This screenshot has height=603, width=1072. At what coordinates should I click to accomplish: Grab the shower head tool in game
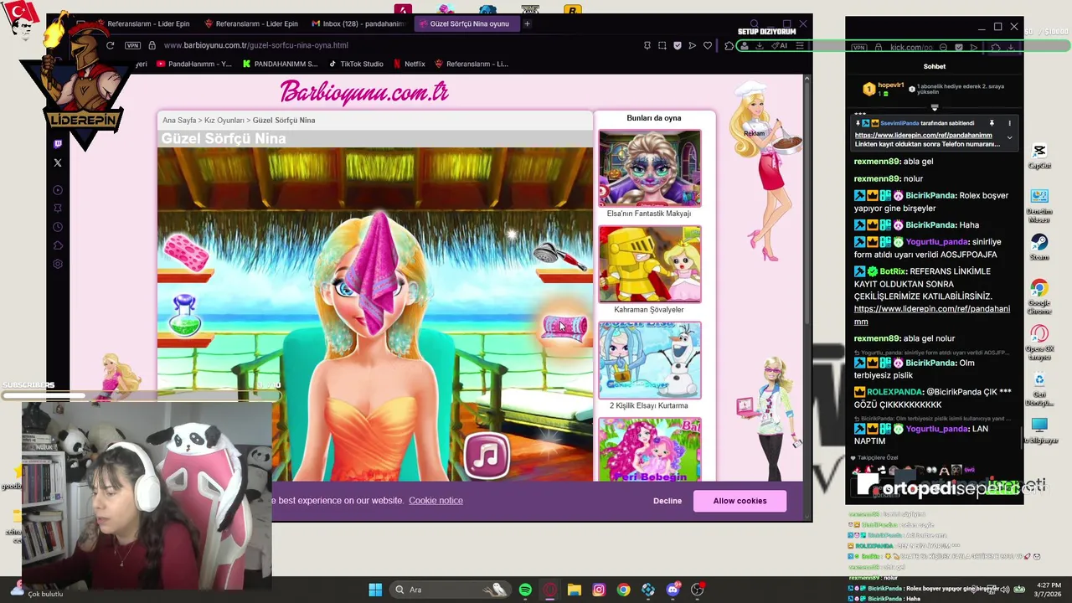[x=559, y=255]
